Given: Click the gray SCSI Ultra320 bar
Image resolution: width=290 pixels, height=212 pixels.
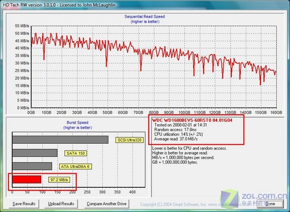Looking at the screenshot, I should point(60,140).
